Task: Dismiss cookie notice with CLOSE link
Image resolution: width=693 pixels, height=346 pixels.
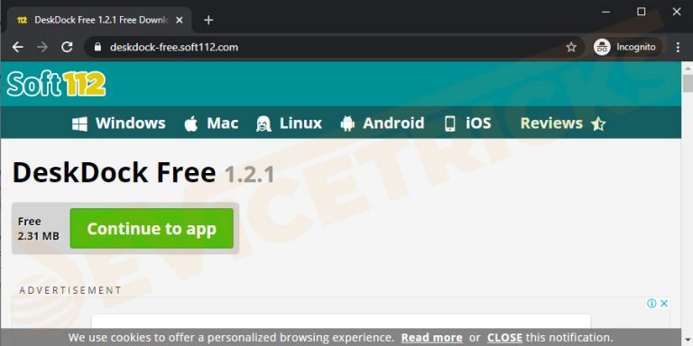Action: (x=504, y=338)
